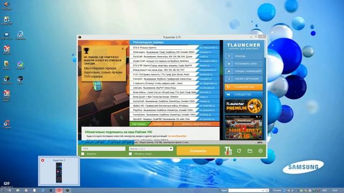The height and width of the screenshot is (193, 344).
Task: Click the nickname input field
Action: pyautogui.click(x=104, y=149)
